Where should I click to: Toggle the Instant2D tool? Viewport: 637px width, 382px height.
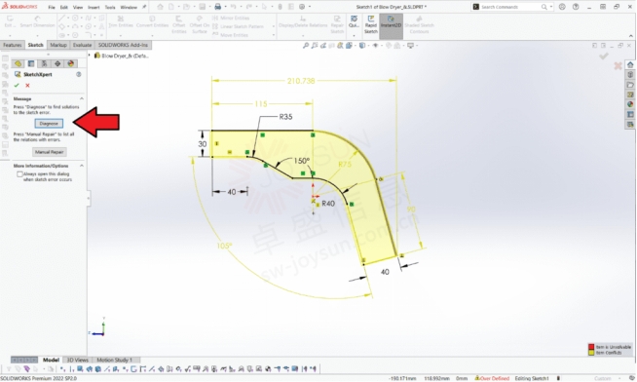point(391,25)
